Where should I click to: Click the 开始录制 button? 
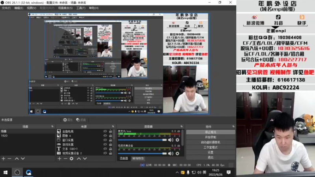211,137
